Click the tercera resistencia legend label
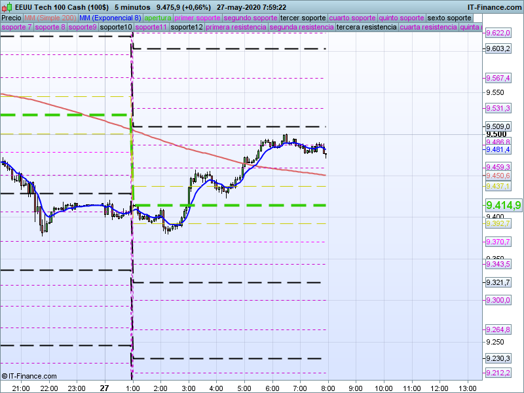524x393 pixels. 366,28
